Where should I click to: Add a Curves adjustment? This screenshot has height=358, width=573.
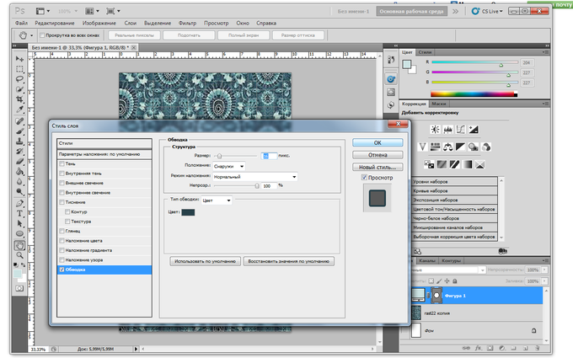coord(460,130)
